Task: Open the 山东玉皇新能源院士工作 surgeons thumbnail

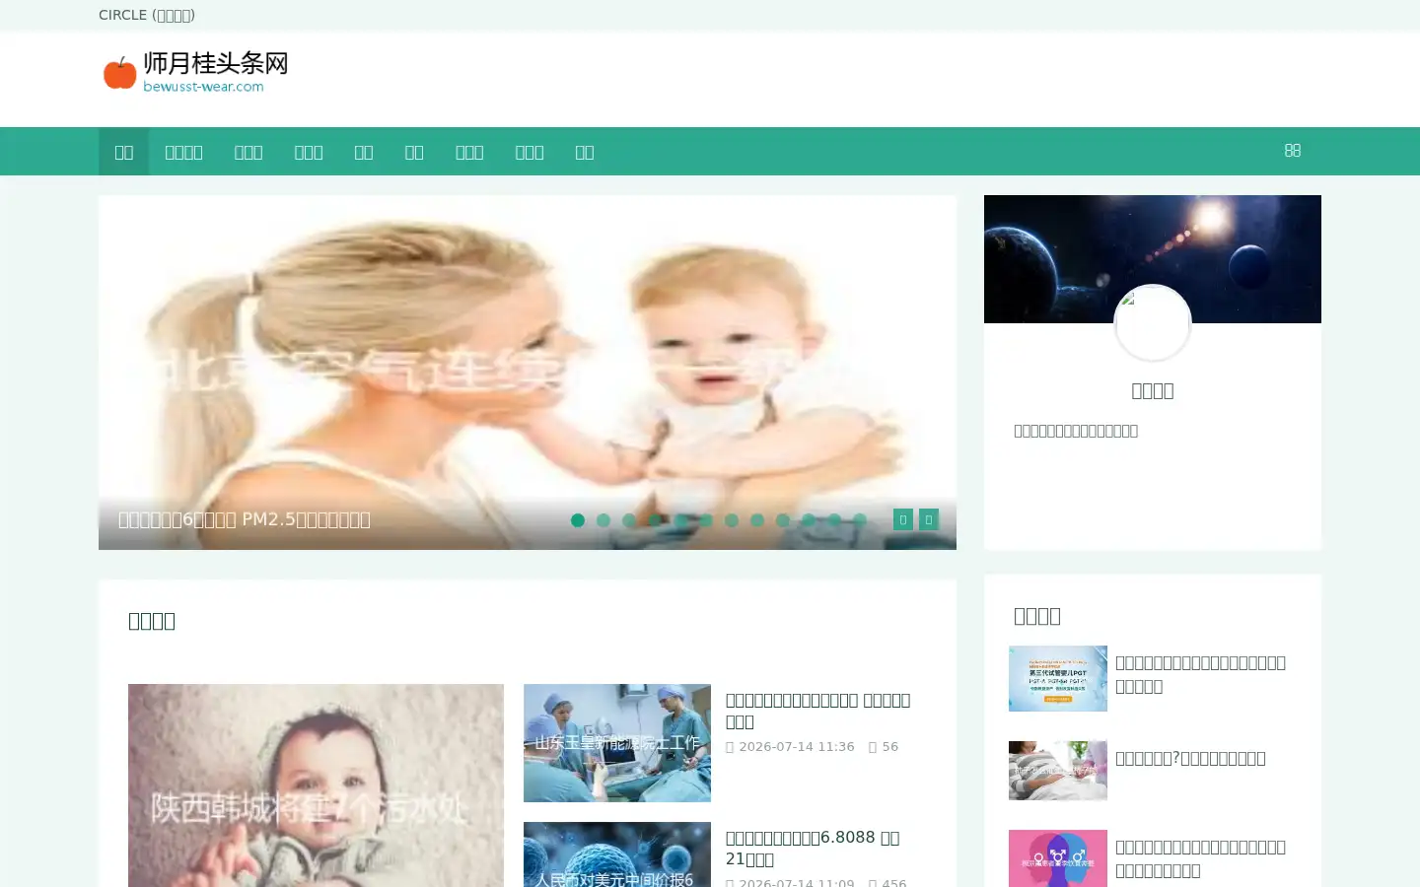Action: [617, 743]
